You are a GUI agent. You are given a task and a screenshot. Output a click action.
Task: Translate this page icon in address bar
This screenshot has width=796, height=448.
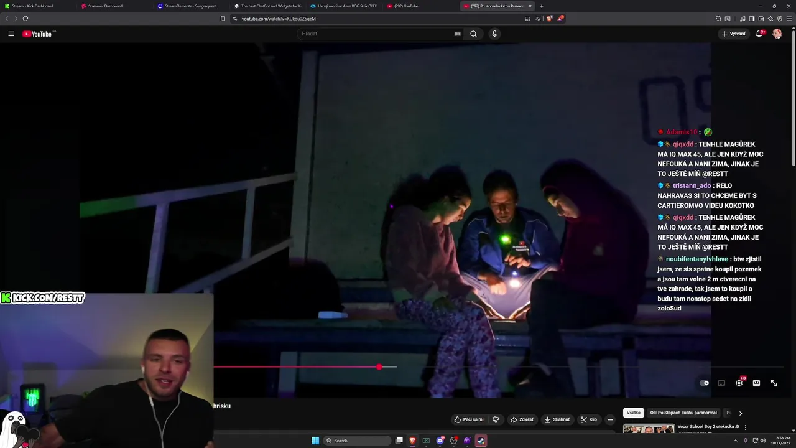tap(538, 19)
